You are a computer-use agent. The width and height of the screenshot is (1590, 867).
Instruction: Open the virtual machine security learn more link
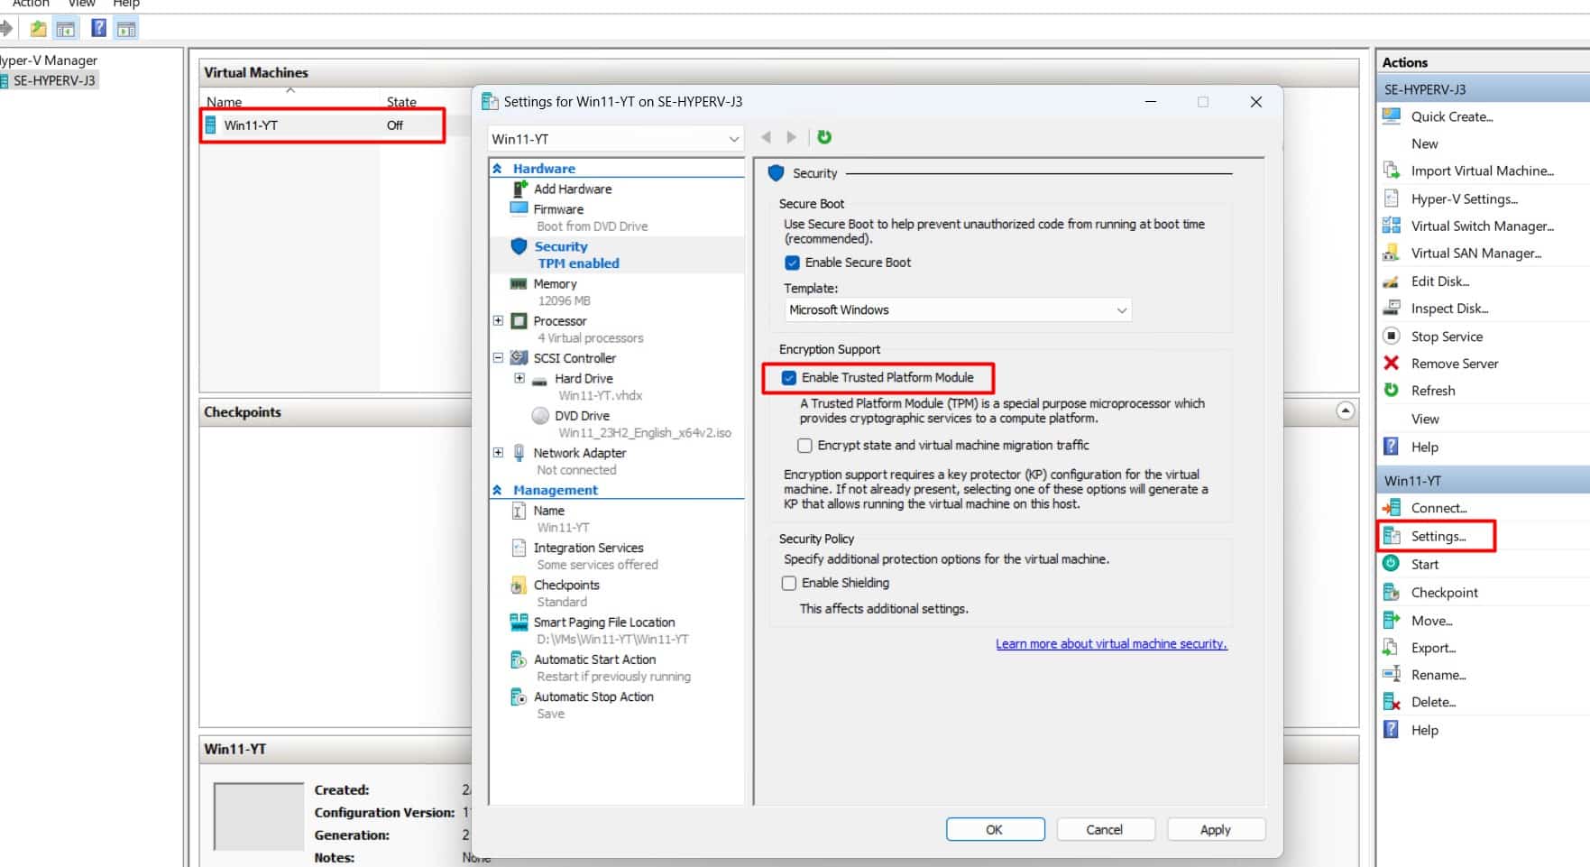click(x=1110, y=643)
